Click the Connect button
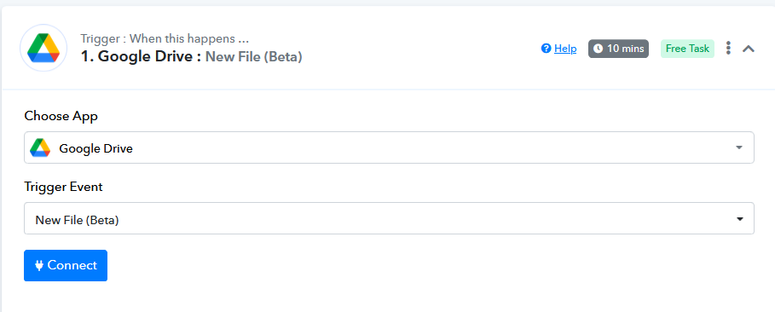Image resolution: width=775 pixels, height=312 pixels. click(66, 265)
